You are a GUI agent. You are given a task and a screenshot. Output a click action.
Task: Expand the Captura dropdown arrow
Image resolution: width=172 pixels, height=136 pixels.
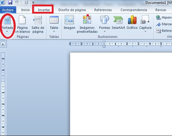click(x=145, y=31)
